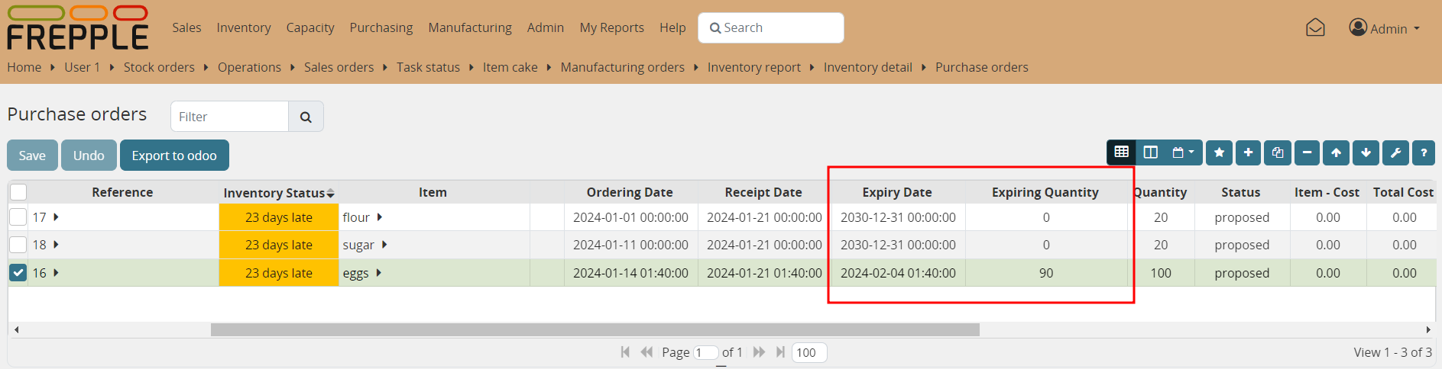The image size is (1442, 369).
Task: Click the Expiry Date column header
Action: (x=897, y=192)
